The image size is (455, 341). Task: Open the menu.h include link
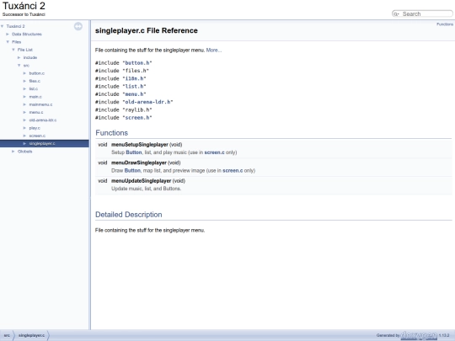pos(134,94)
